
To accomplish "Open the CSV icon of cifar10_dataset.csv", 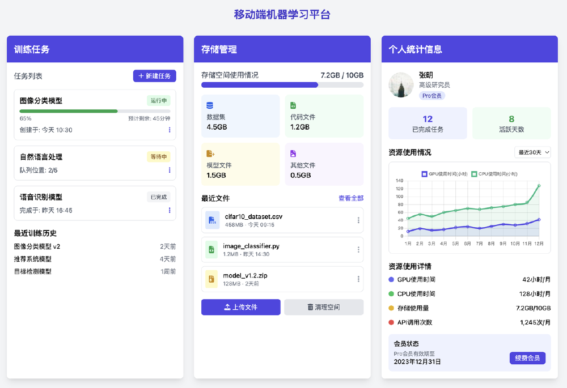I will [213, 220].
